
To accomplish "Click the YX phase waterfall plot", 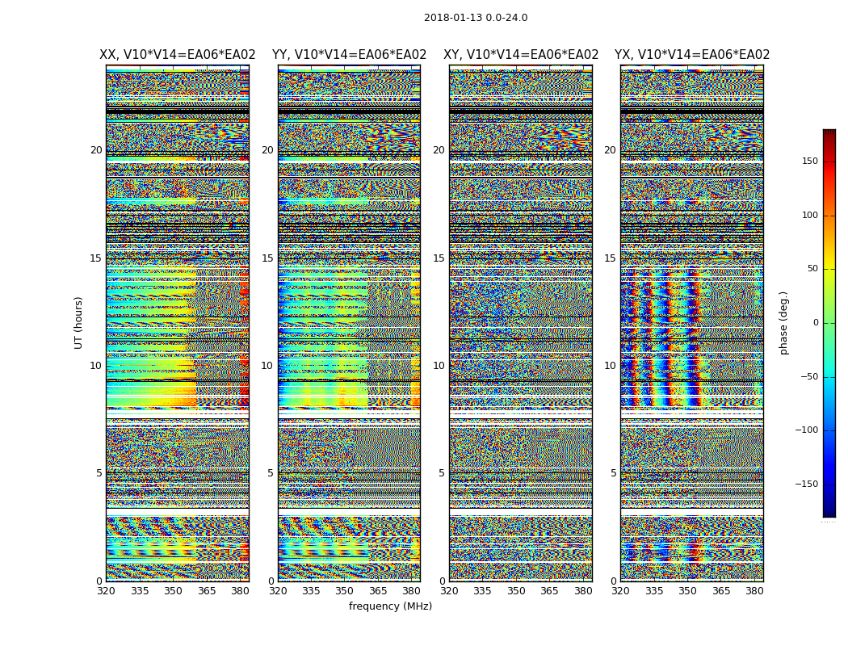I will click(x=691, y=323).
